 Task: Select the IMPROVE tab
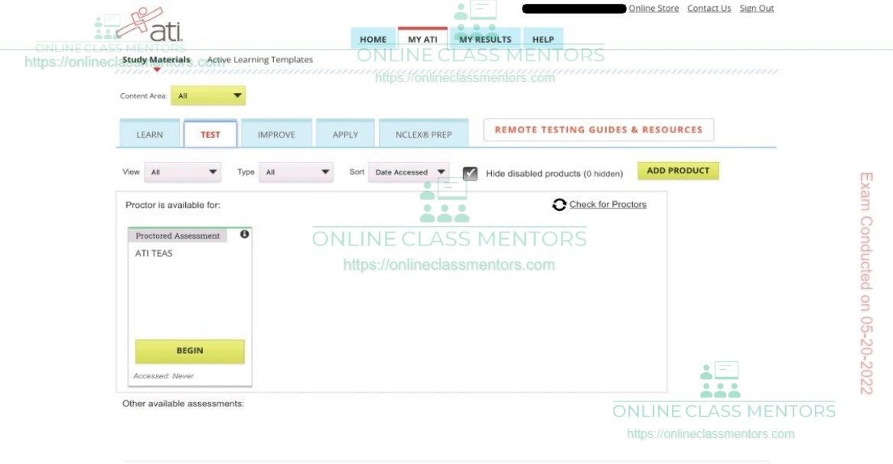(276, 135)
